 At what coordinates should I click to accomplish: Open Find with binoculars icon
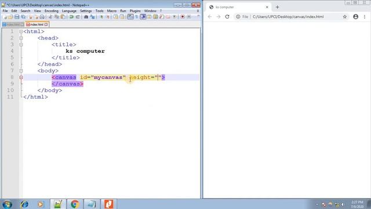pos(86,17)
